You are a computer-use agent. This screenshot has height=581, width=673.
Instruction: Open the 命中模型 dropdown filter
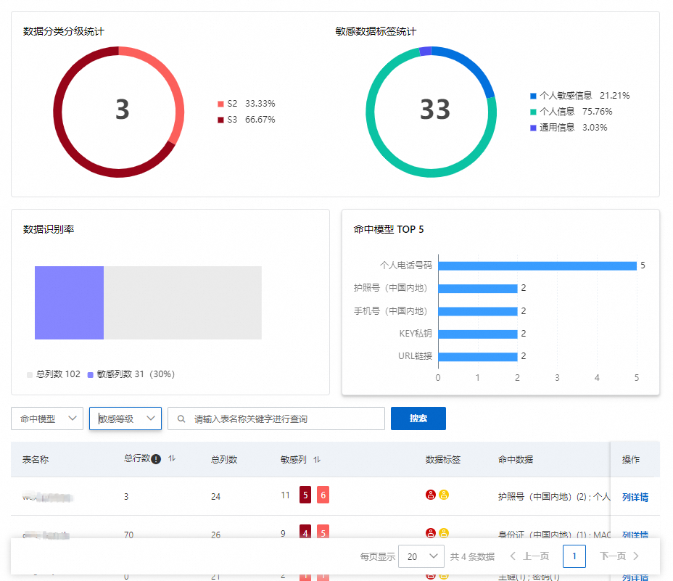pos(47,419)
